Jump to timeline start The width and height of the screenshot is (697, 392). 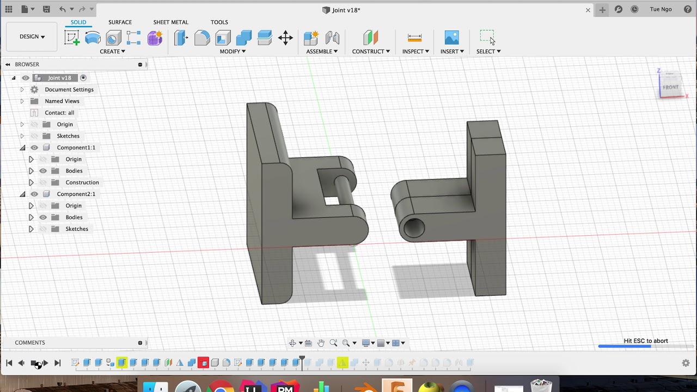coord(9,363)
